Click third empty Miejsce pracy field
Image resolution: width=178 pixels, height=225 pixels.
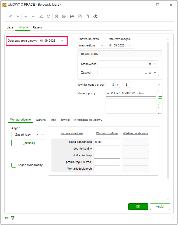[131, 111]
